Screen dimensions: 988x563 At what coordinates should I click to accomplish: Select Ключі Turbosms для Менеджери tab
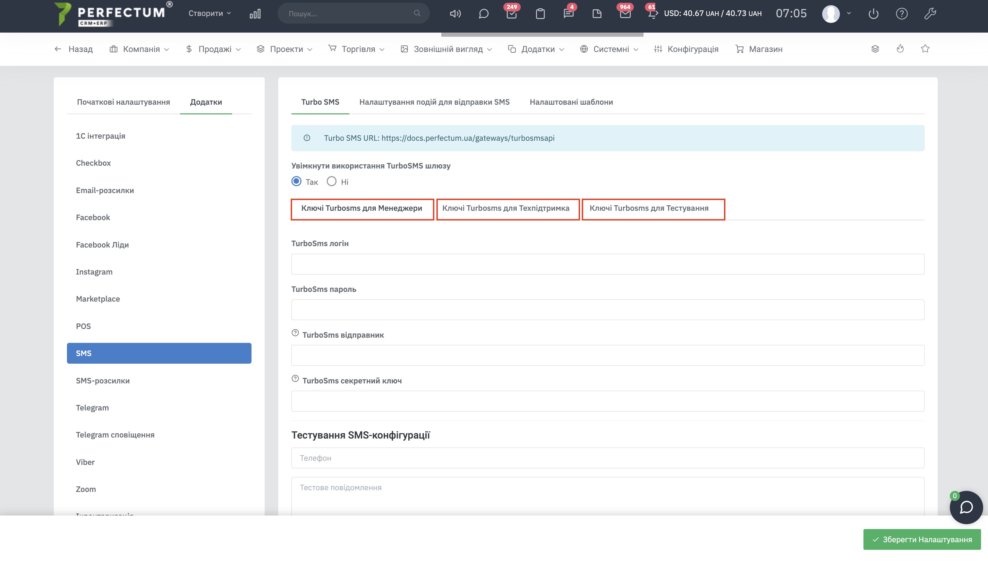362,208
